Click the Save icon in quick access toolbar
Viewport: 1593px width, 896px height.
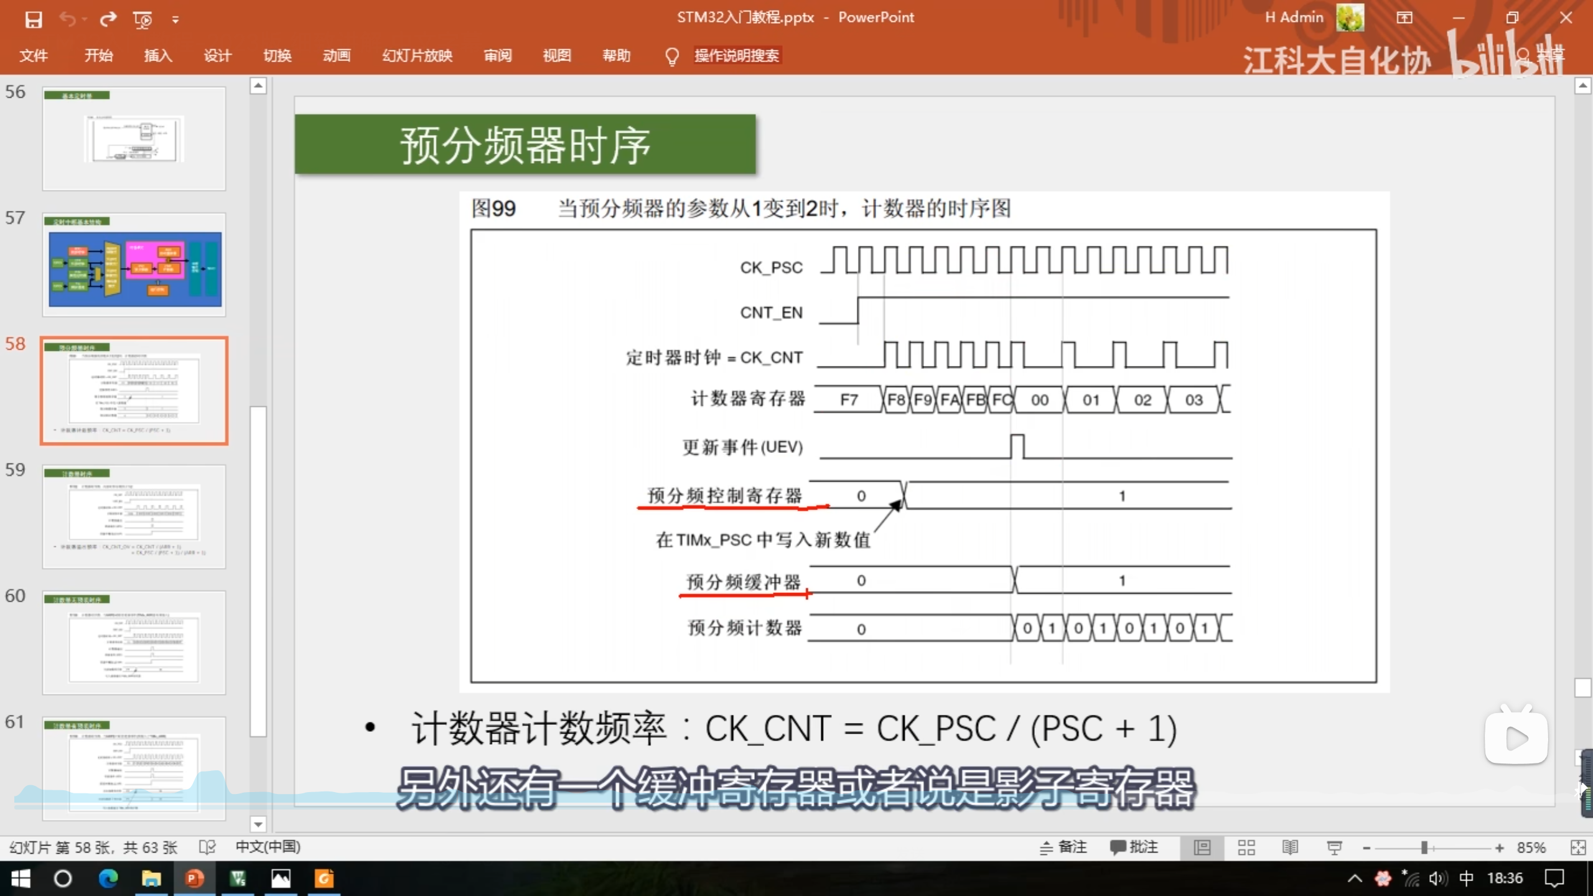33,19
